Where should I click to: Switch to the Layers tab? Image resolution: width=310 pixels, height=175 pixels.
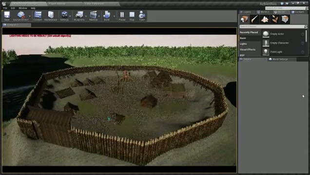(247, 12)
